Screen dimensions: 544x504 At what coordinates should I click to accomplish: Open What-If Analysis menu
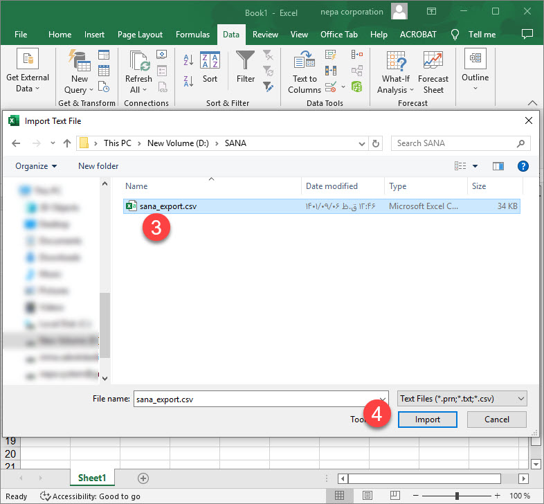(x=395, y=72)
